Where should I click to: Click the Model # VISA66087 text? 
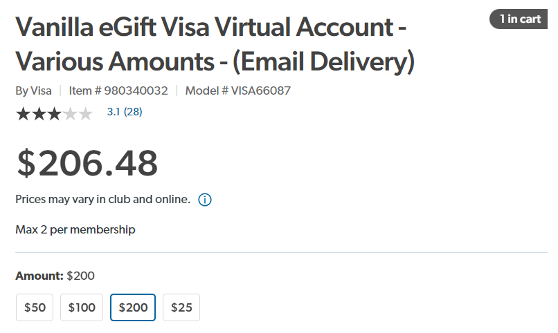(237, 91)
